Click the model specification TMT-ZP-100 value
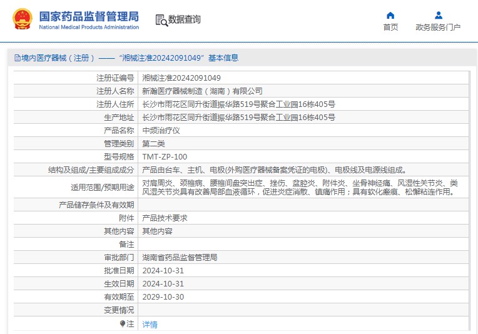 165,157
